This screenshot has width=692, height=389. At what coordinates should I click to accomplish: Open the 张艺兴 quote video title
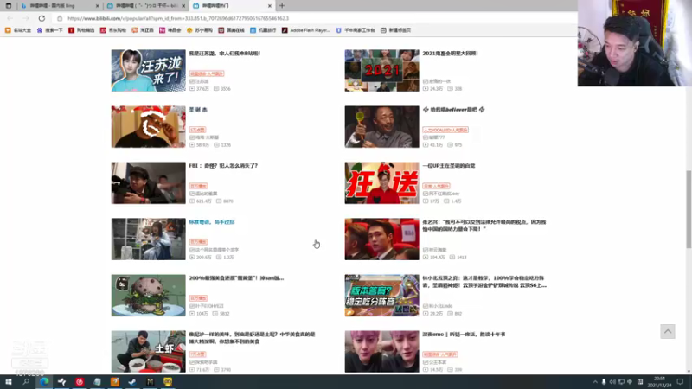click(484, 226)
